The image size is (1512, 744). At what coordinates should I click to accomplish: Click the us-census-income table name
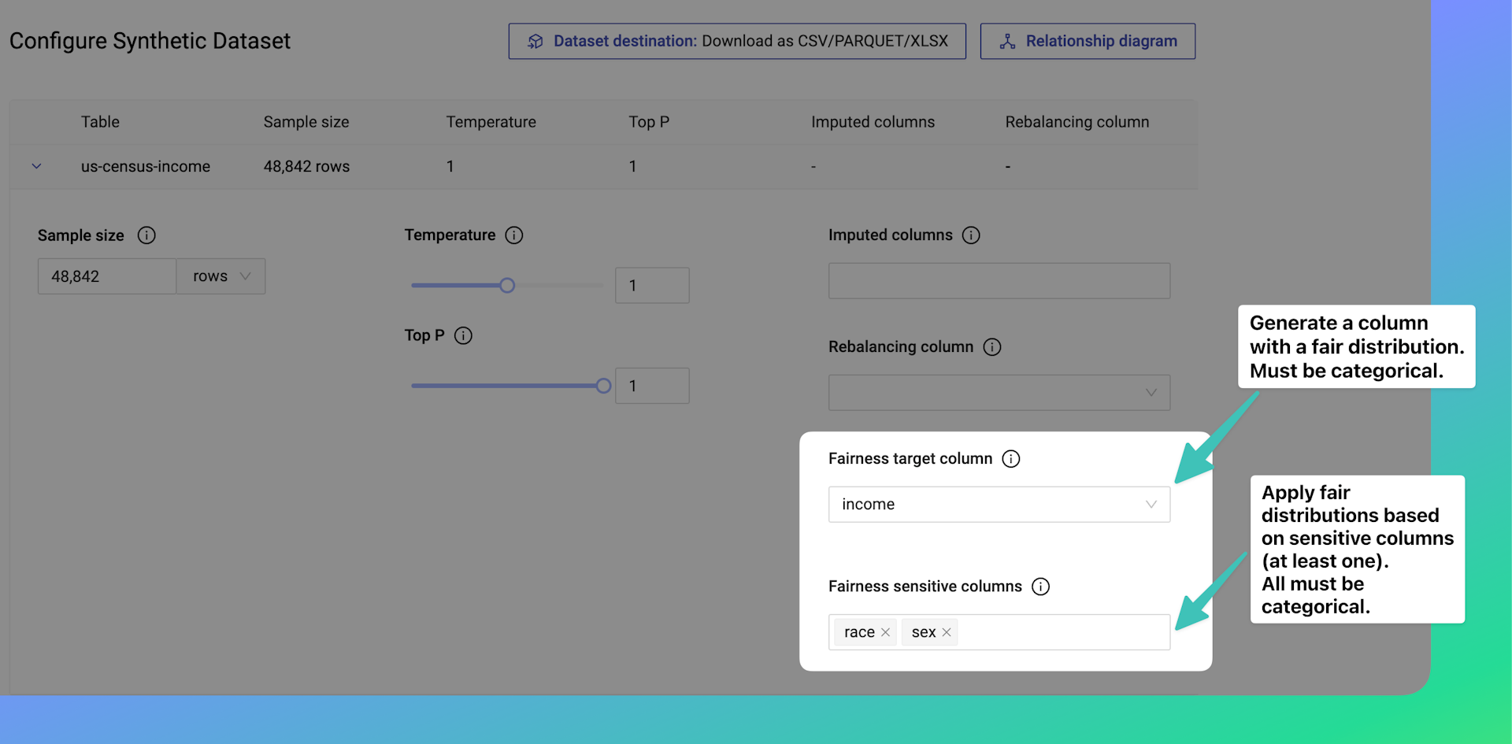[146, 166]
